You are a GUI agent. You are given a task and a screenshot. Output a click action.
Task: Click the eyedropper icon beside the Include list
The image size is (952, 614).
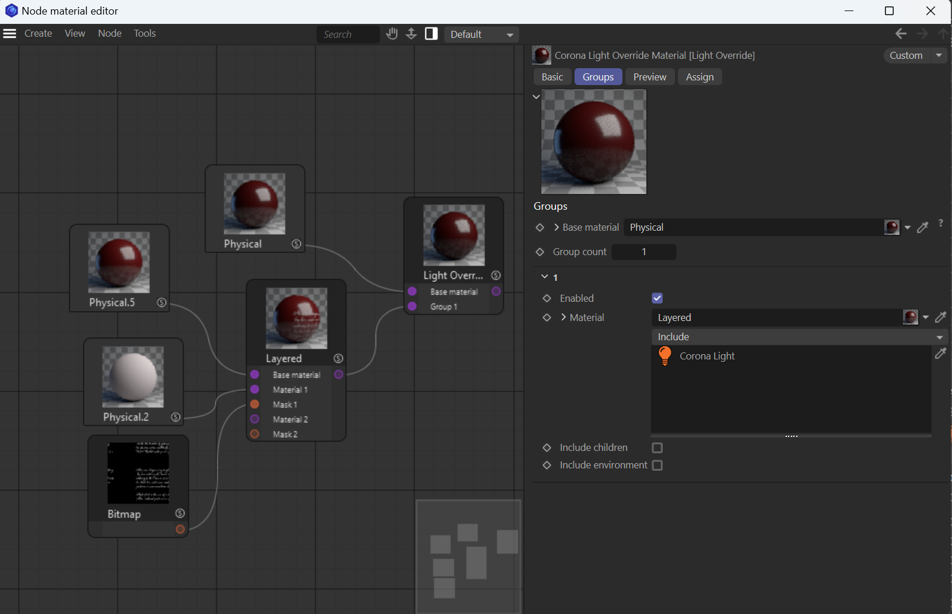click(x=940, y=354)
